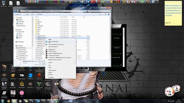Open the Recycle Bin
The height and width of the screenshot is (103, 184).
coord(4,4)
